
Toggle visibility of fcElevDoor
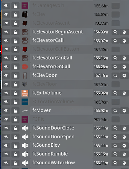[6, 75]
